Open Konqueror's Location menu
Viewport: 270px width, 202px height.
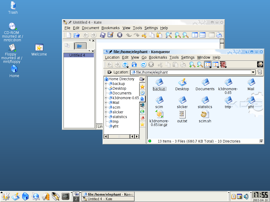tap(112, 57)
